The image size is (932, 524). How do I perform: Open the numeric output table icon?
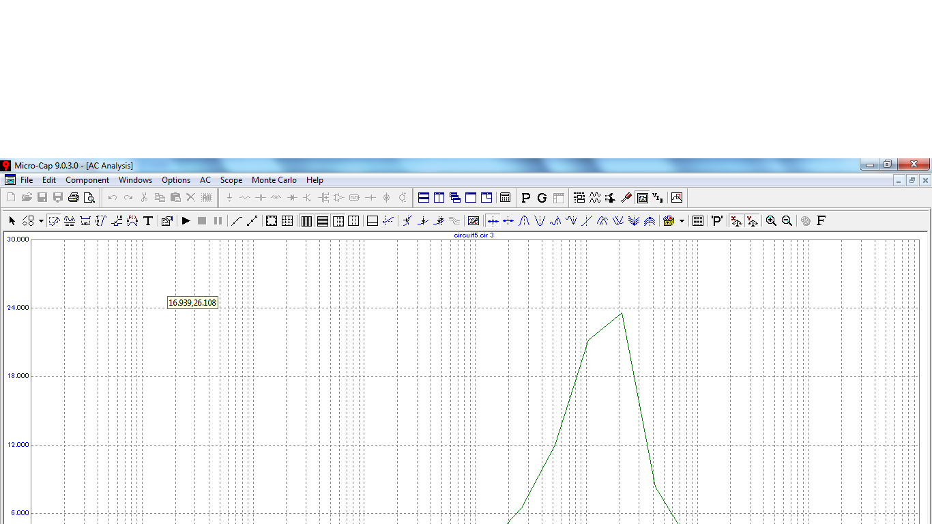[697, 221]
